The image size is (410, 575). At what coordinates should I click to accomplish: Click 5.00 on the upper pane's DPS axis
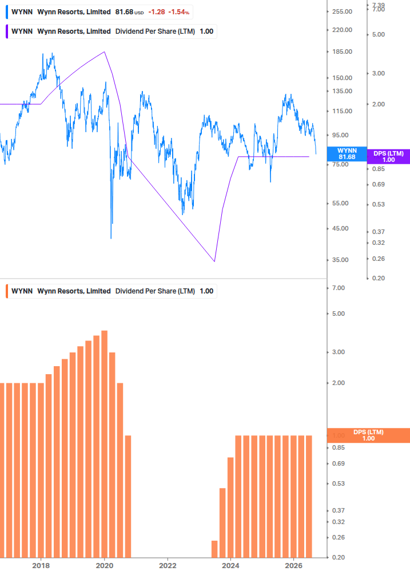[x=379, y=34]
